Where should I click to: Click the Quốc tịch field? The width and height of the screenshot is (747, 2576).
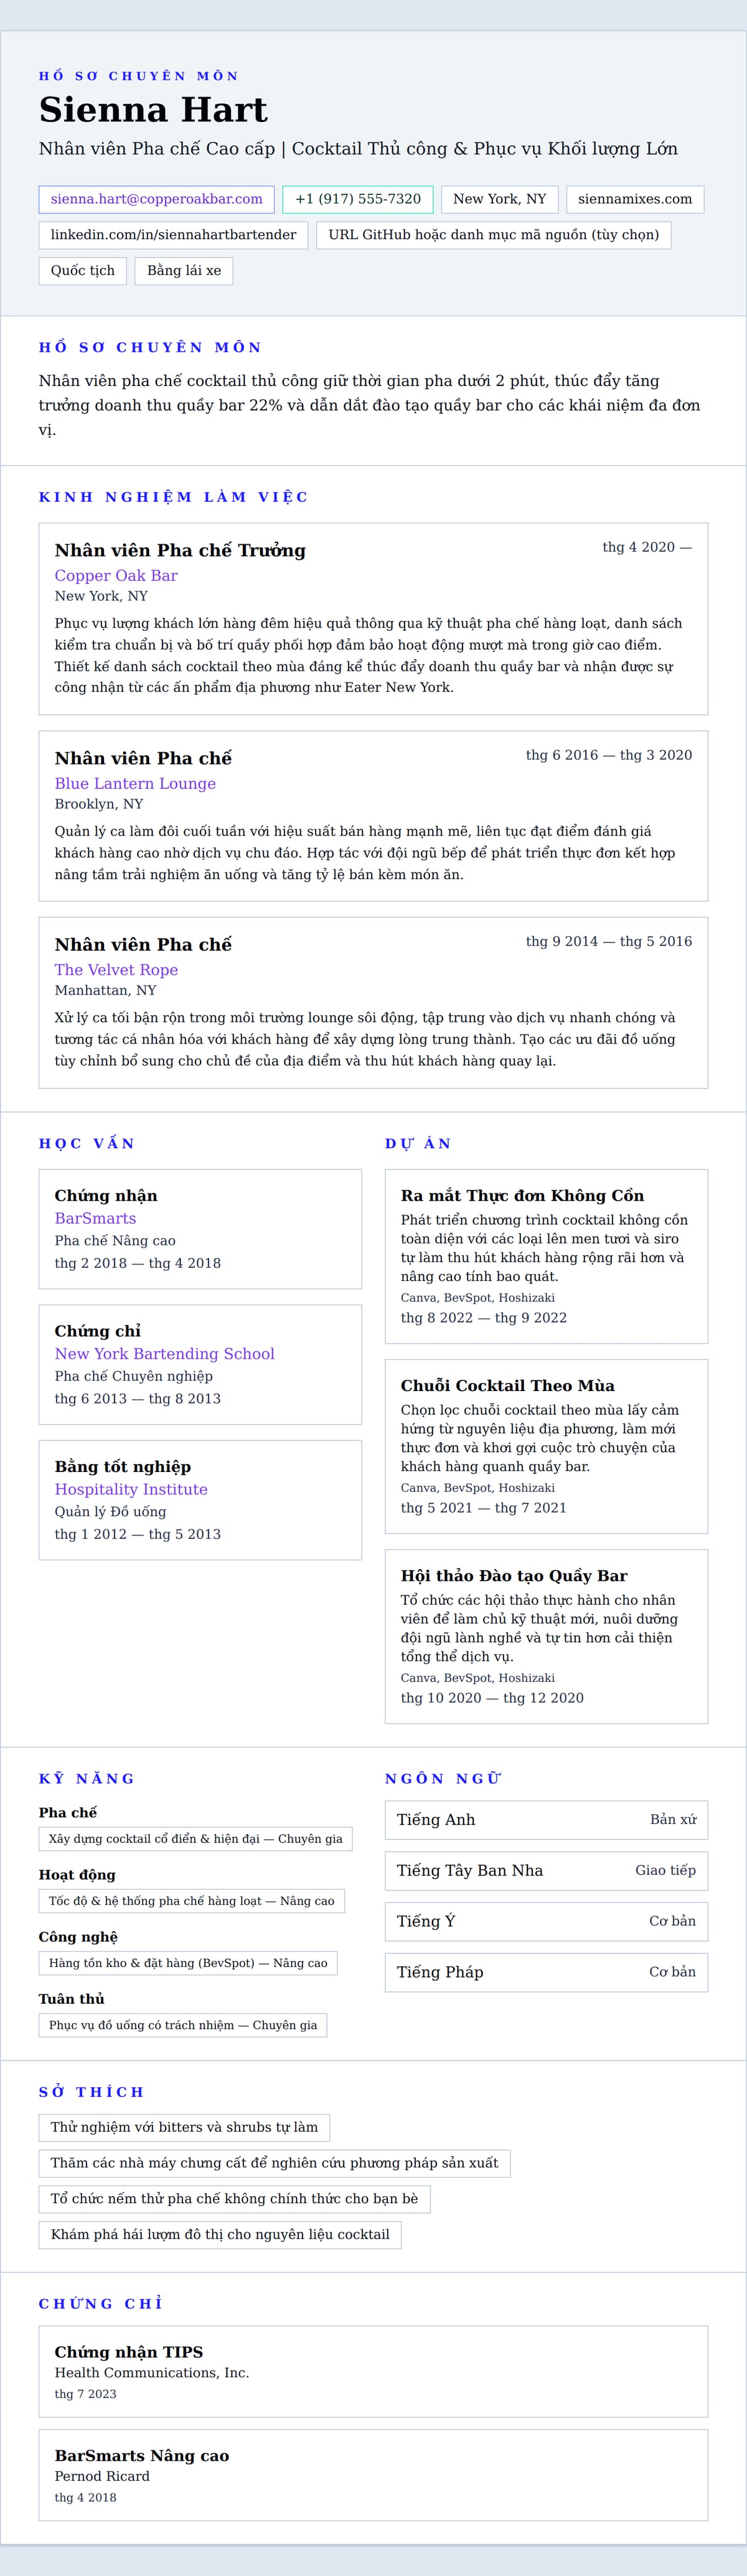82,271
